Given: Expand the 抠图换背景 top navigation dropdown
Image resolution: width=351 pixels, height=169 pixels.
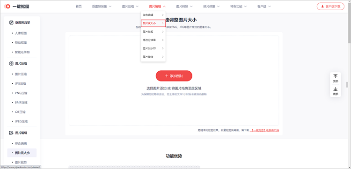Looking at the screenshot, I should [x=102, y=7].
